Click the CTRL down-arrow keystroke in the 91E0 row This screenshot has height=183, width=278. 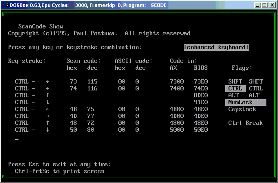click(x=32, y=102)
